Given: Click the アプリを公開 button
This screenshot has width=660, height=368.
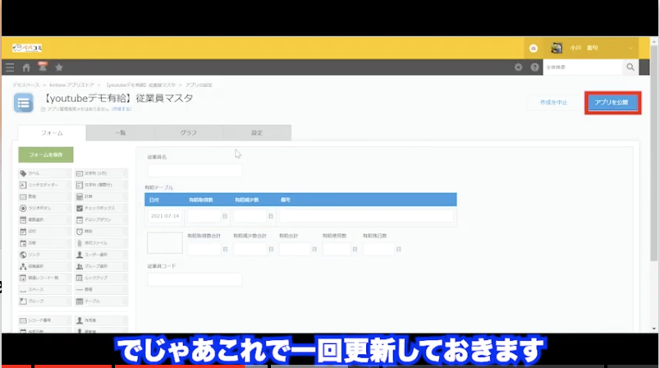Looking at the screenshot, I should coord(612,103).
